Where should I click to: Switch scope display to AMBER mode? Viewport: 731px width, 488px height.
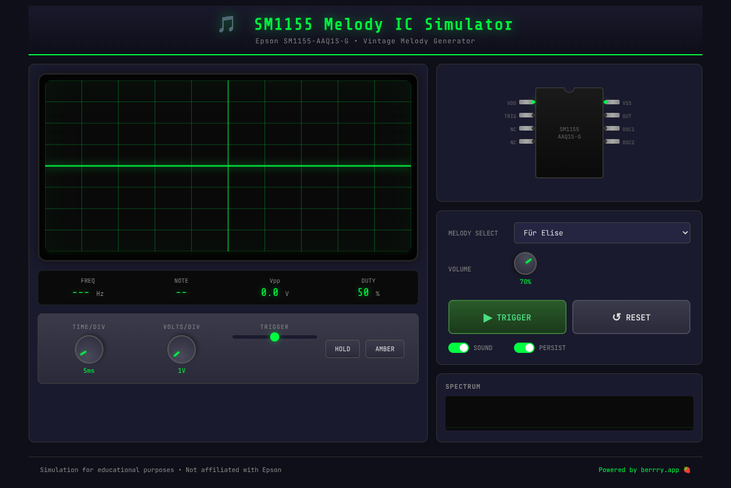384,348
